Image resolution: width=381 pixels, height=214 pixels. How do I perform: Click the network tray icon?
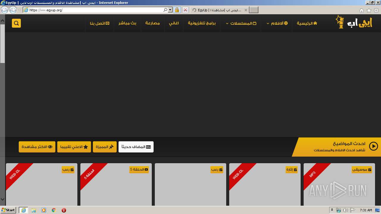pyautogui.click(x=338, y=210)
